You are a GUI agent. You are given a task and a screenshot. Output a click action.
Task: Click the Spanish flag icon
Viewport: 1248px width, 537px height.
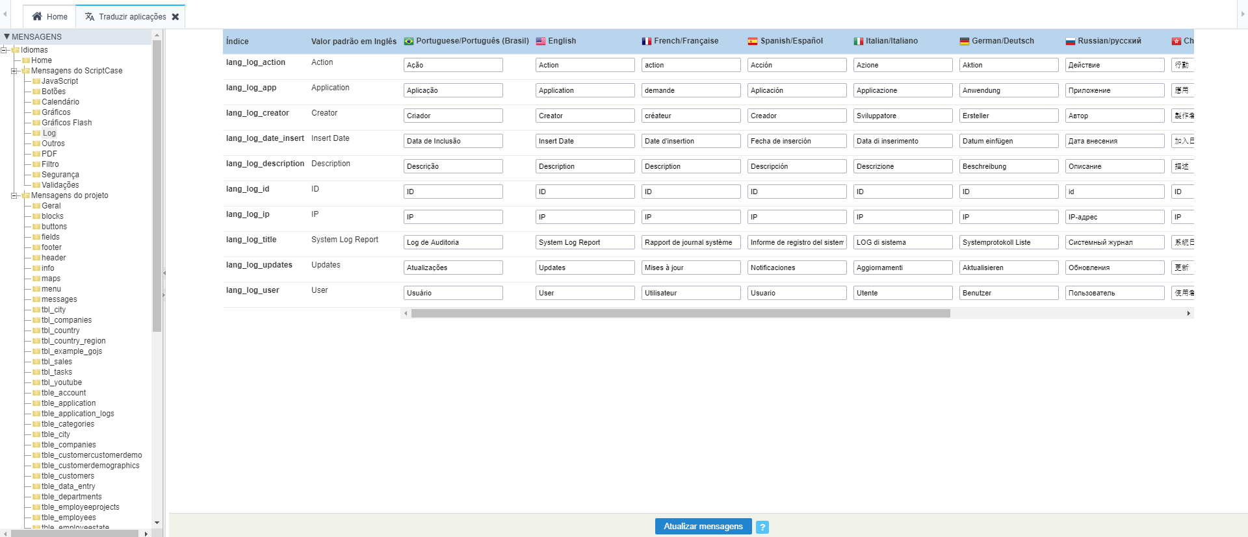coord(753,41)
